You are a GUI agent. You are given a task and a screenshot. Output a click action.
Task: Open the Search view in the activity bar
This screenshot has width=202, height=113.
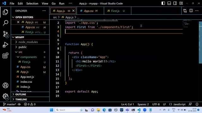pyautogui.click(x=5, y=23)
